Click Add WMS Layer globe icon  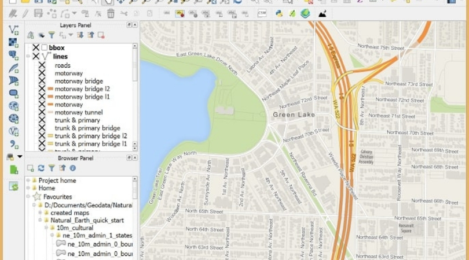tap(13, 106)
